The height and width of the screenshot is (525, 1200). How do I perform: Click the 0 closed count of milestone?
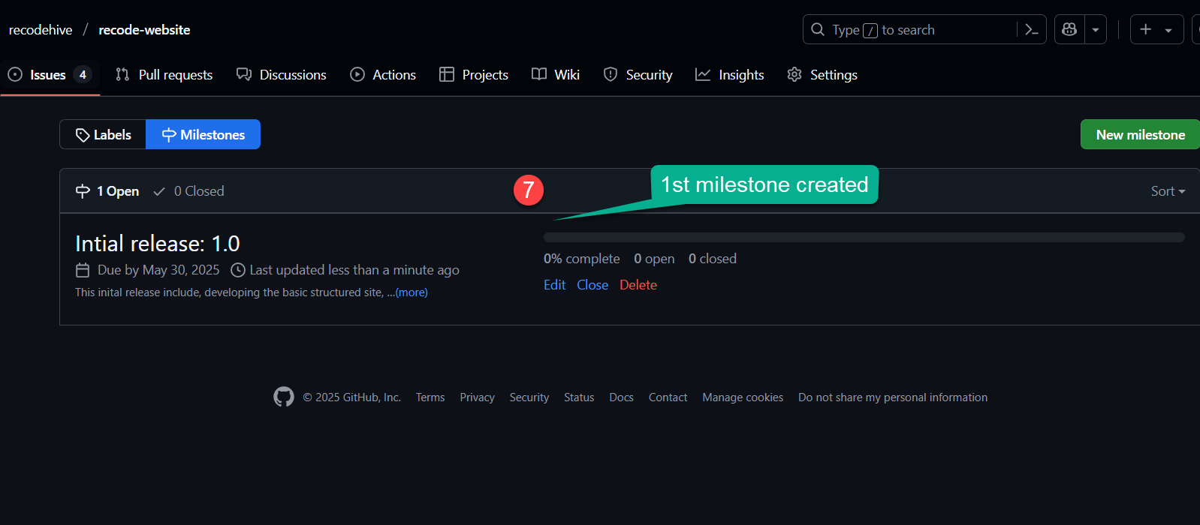pos(713,259)
